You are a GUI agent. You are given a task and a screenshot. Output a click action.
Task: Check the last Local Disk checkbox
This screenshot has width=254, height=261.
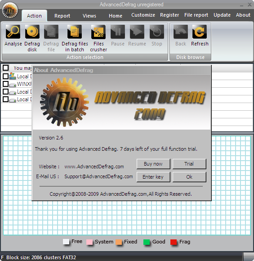tap(6, 99)
